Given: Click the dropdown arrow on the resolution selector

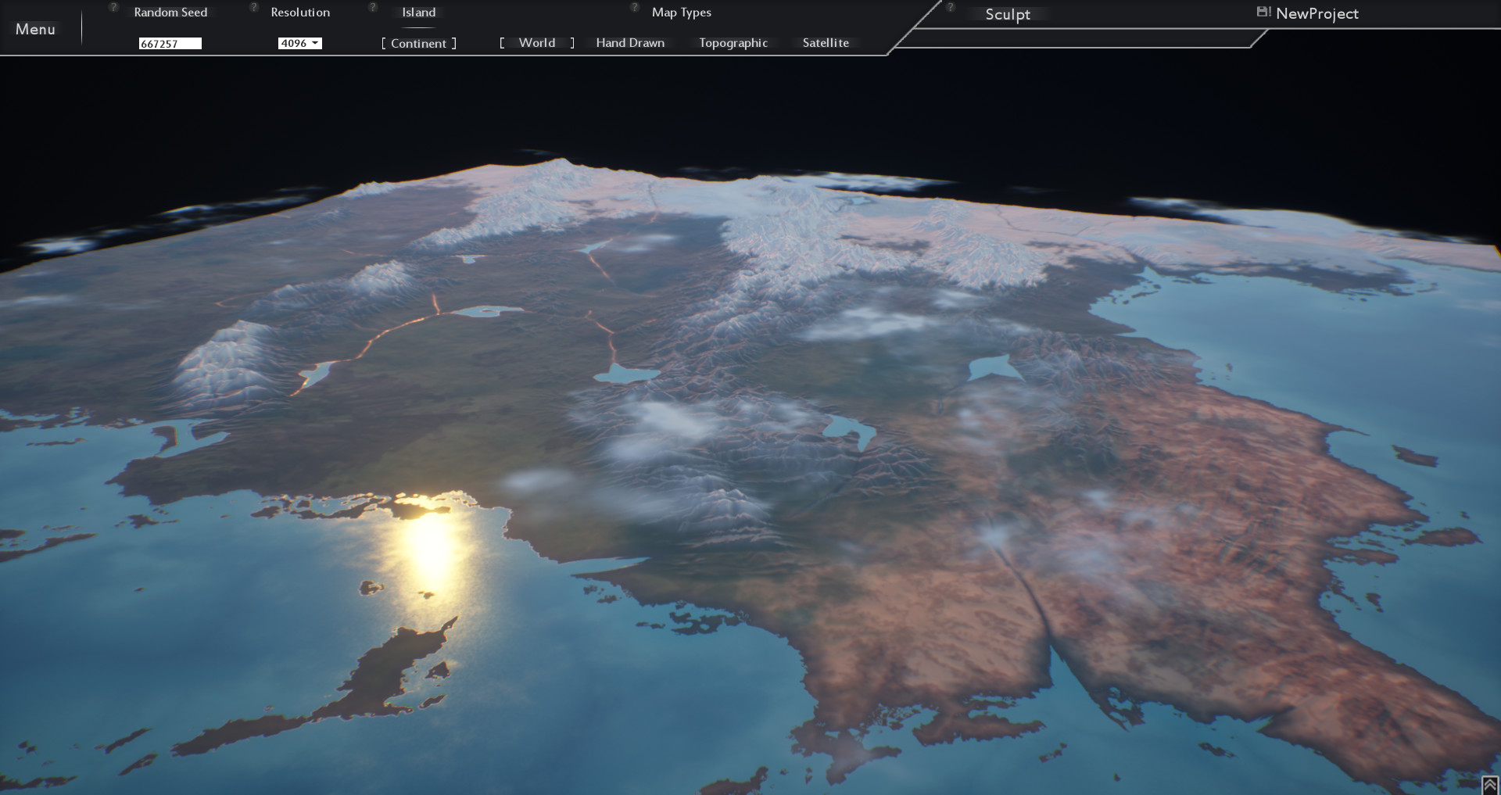Looking at the screenshot, I should [316, 43].
